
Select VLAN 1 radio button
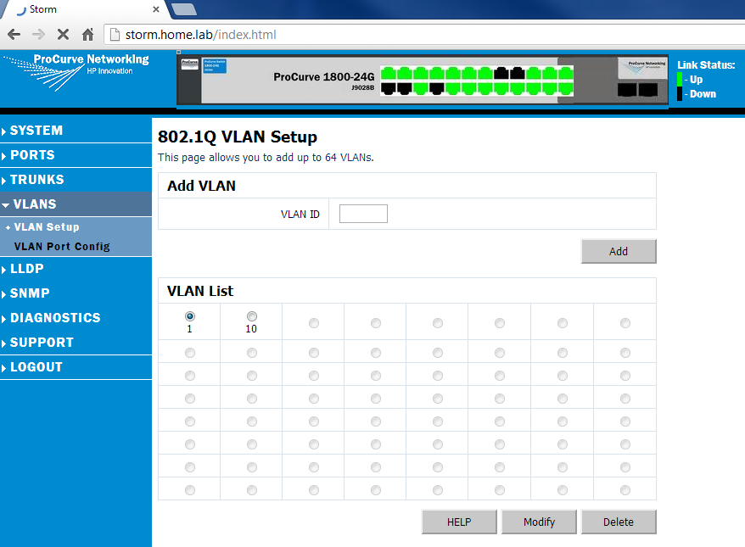coord(189,316)
